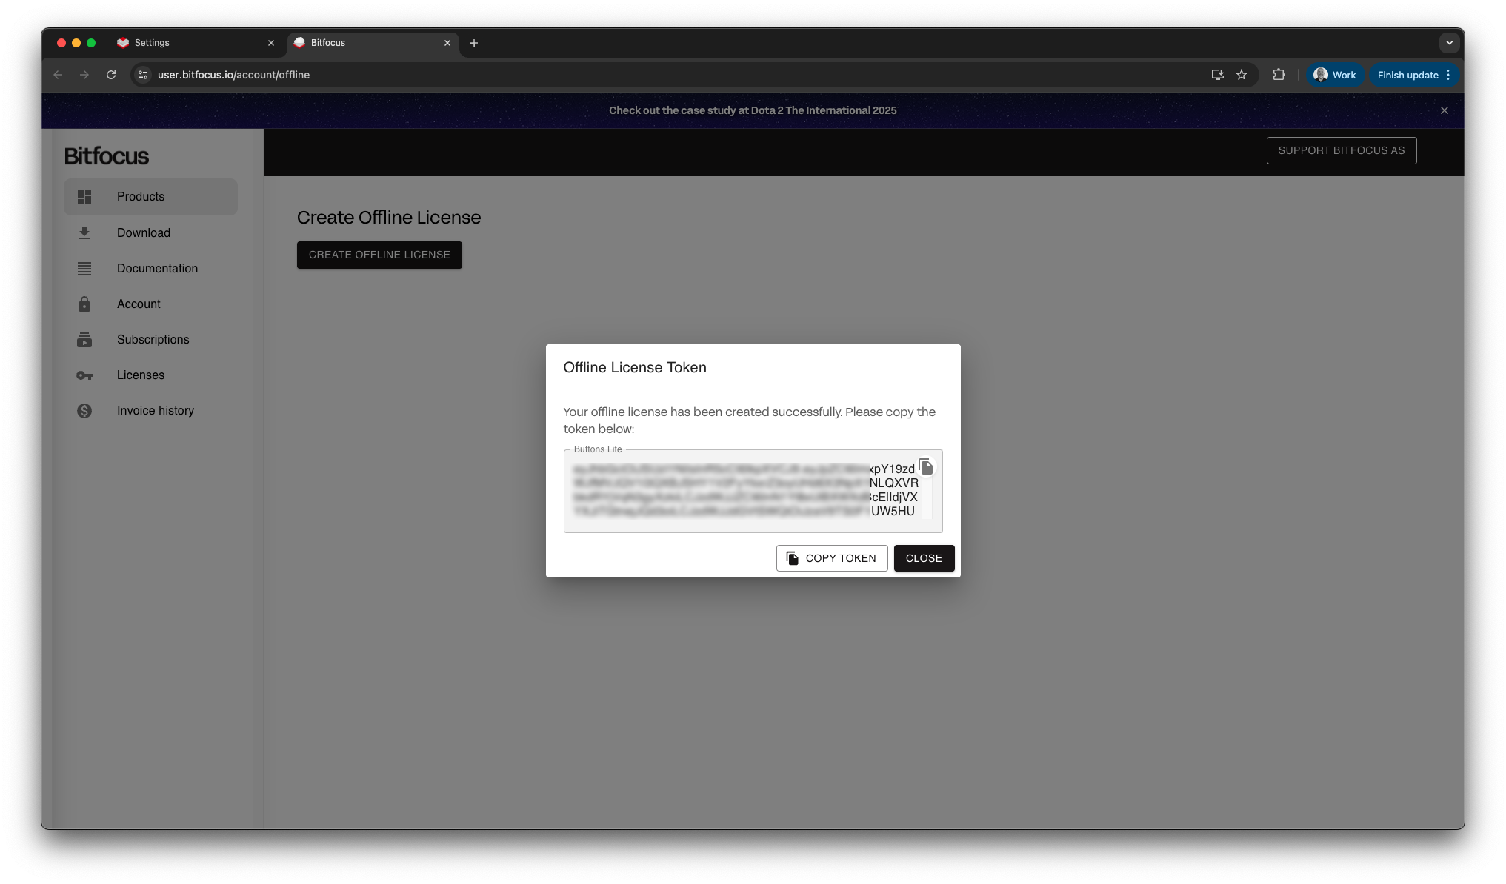Open the Chrome three-dot menu
This screenshot has width=1506, height=884.
pyautogui.click(x=1448, y=75)
